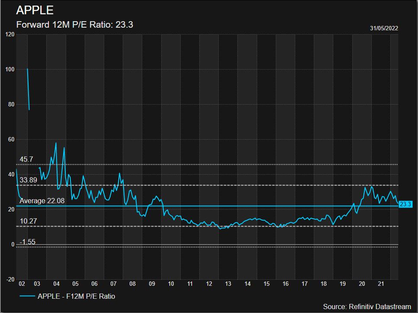This screenshot has width=418, height=313.
Task: Click the Forward 12M P/E Ratio subtitle
Action: tap(74, 25)
